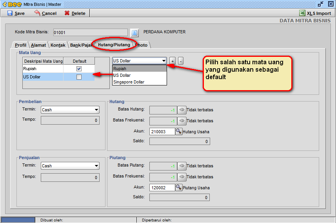Click the Hutang Akun input field

tap(162, 132)
